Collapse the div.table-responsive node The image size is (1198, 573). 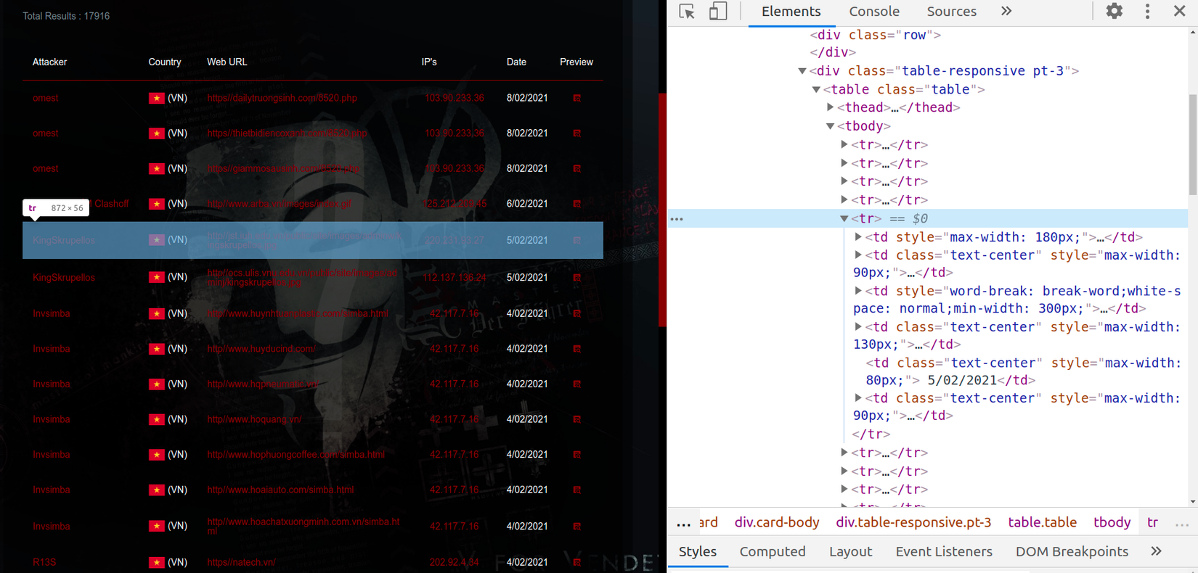click(802, 71)
